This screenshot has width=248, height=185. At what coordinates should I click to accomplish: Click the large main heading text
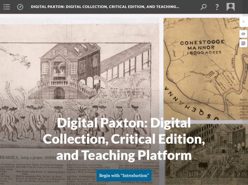pyautogui.click(x=124, y=139)
